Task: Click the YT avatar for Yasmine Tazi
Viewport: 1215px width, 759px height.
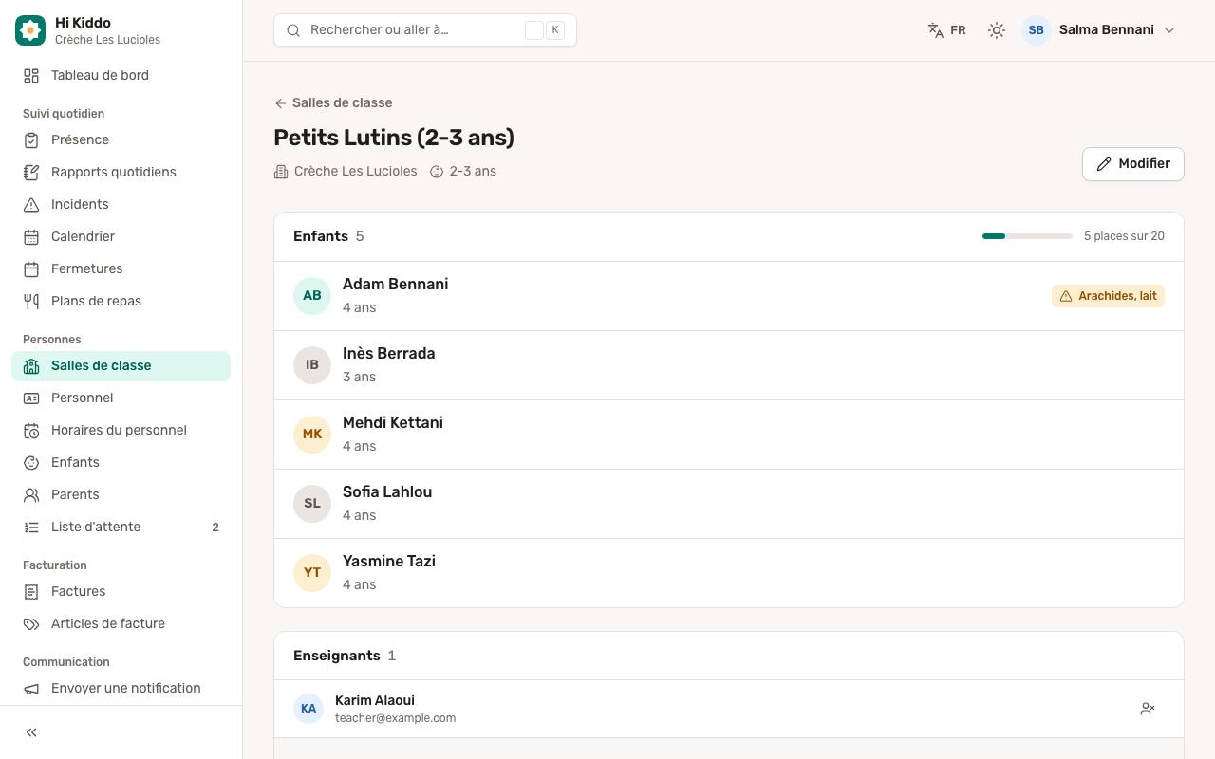Action: point(312,573)
